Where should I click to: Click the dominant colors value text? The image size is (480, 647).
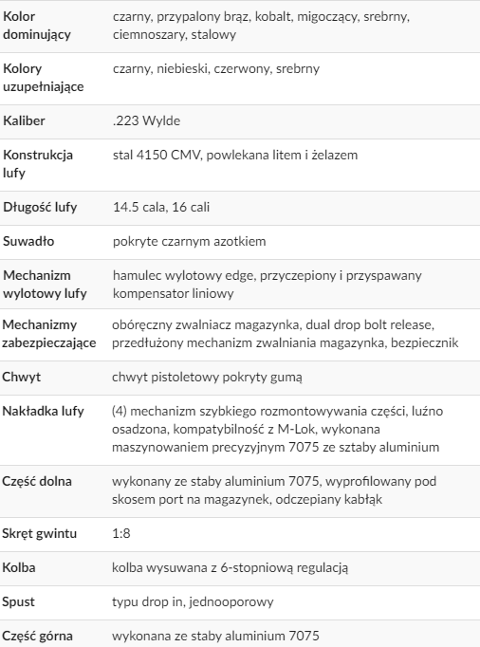click(261, 26)
